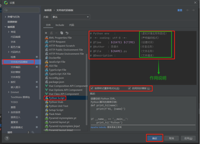200x144 pixels.
Task: Expand the 外观与行为 tree node
Action: (x=6, y=17)
